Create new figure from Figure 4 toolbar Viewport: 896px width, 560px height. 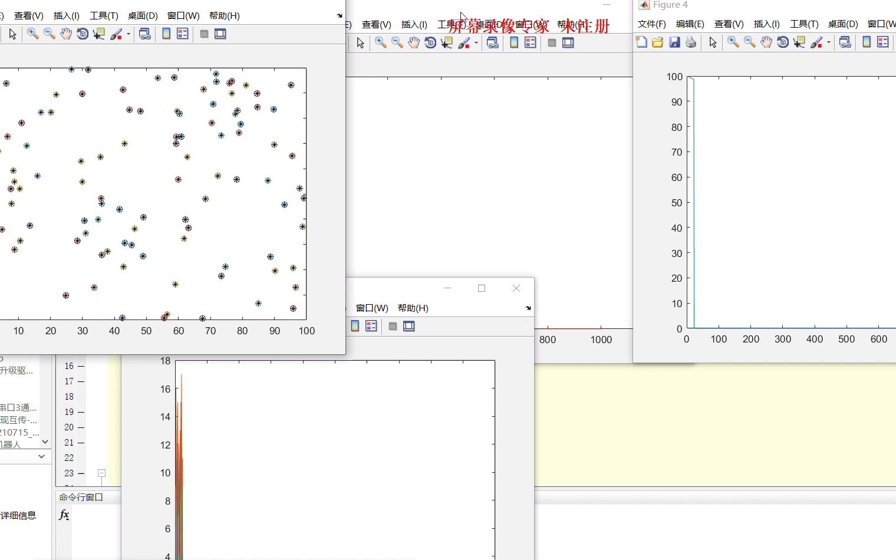coord(641,42)
